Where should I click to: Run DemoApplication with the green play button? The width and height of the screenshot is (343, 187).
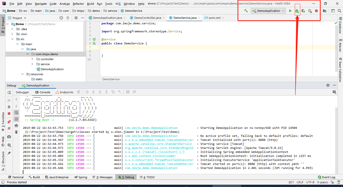290,11
